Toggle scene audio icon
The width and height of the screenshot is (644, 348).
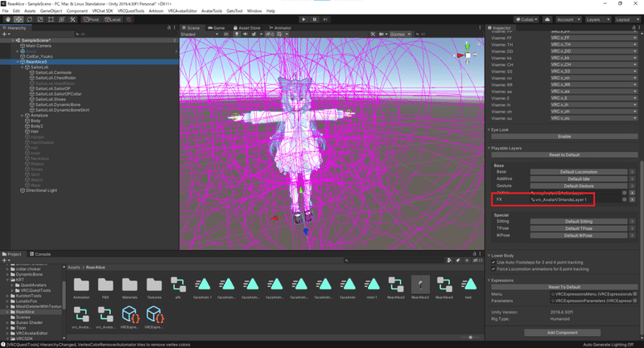point(246,34)
